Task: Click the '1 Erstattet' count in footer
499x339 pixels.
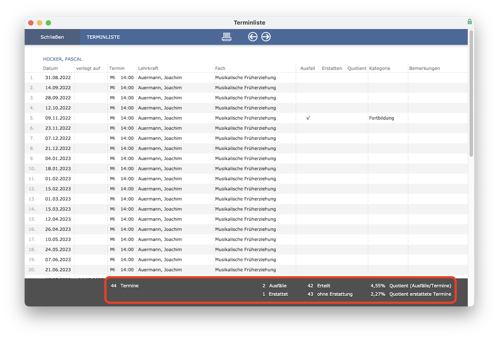Action: (275, 294)
